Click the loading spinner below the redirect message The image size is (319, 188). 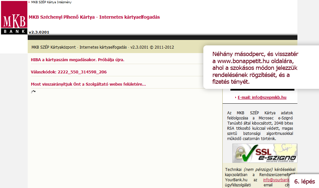point(33,92)
